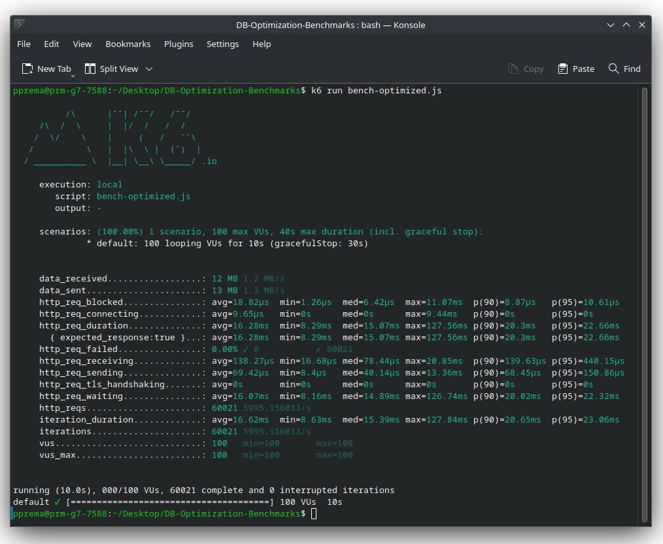Open the View menu
This screenshot has height=544, width=663.
[x=82, y=44]
